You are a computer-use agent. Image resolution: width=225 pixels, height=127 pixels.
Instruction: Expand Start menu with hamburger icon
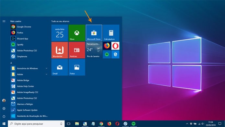coord(4,21)
